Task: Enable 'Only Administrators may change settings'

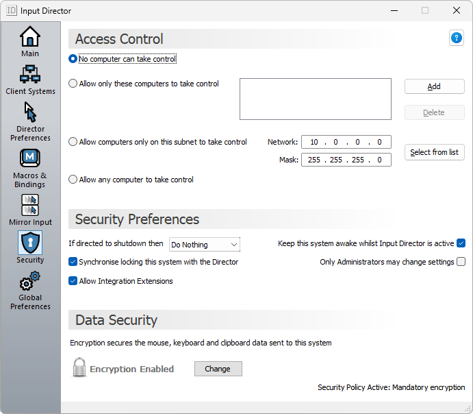Action: click(x=461, y=262)
